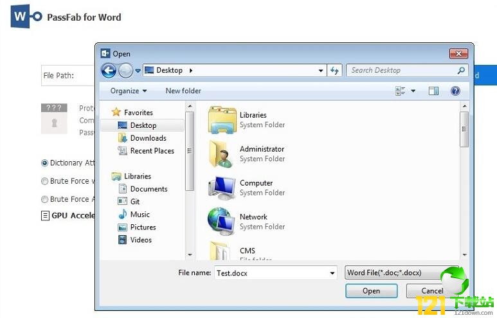497x318 pixels.
Task: Select the Libraries system folder icon
Action: 222,120
